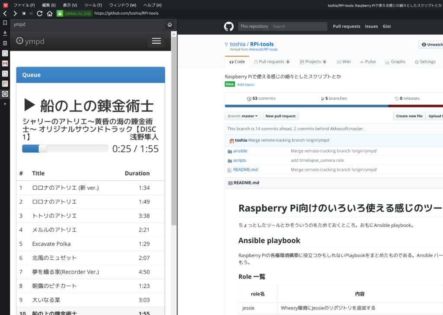The image size is (443, 315).
Task: Click the This repository search scope
Action: [x=254, y=26]
